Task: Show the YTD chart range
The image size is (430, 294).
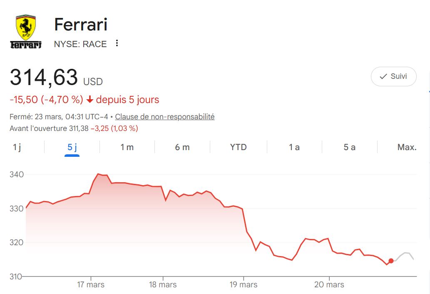Action: pos(239,147)
